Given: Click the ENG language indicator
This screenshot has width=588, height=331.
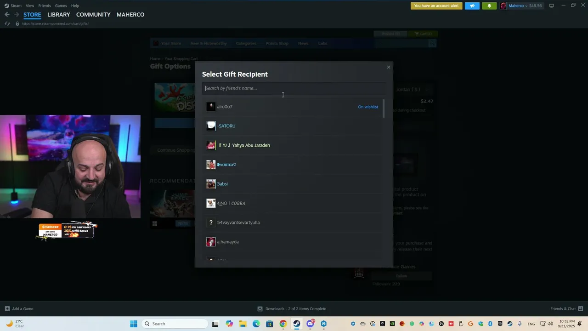Looking at the screenshot, I should tap(531, 324).
